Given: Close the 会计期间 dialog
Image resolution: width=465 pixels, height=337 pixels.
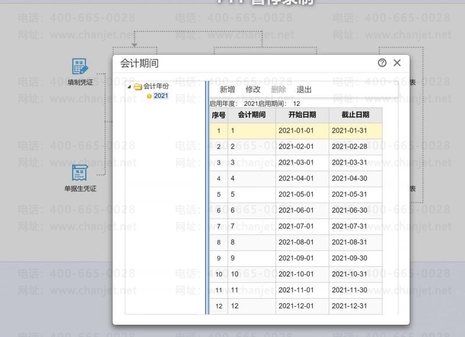Looking at the screenshot, I should pyautogui.click(x=397, y=63).
